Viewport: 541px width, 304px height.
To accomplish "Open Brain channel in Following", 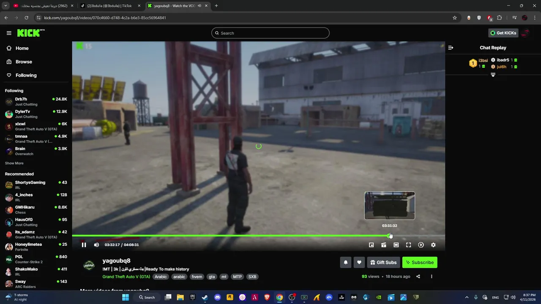I will click(36, 151).
